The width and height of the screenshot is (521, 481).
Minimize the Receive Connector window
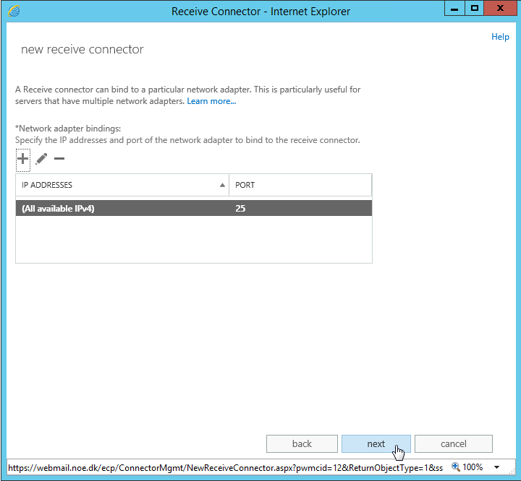[454, 8]
